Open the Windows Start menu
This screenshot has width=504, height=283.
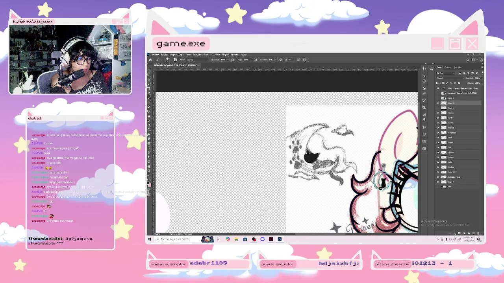click(x=150, y=239)
